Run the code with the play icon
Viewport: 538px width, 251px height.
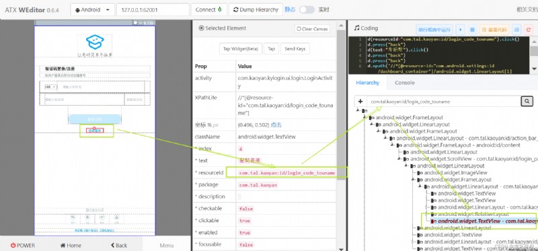pos(460,30)
